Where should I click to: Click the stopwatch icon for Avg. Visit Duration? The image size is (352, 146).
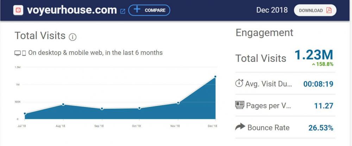(239, 84)
